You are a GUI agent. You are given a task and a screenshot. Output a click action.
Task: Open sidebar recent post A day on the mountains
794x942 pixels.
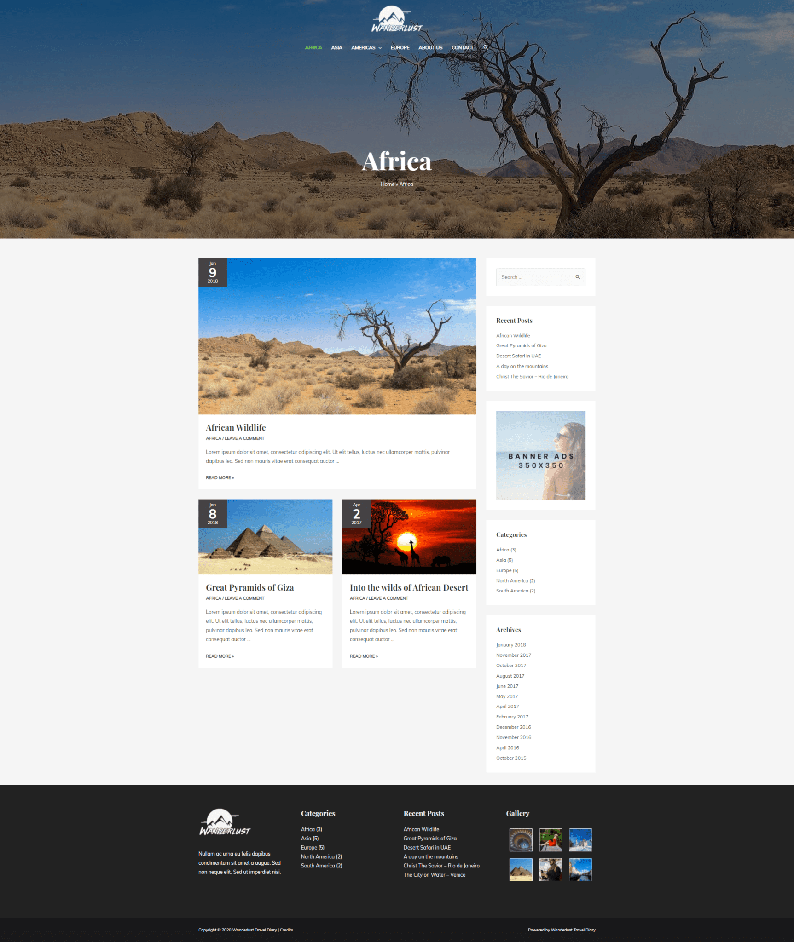tap(522, 366)
